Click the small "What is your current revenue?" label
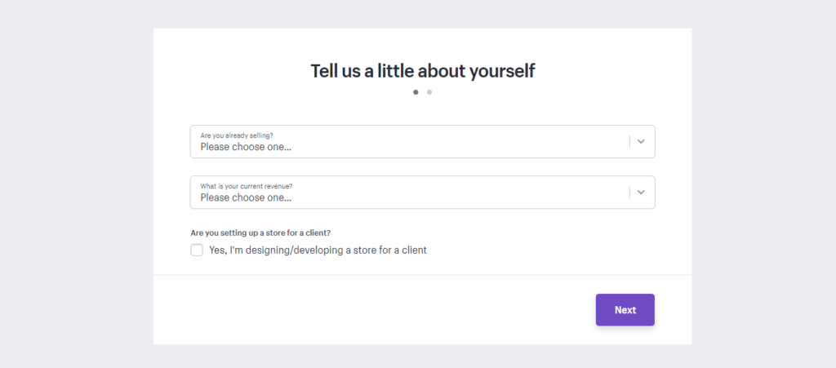The width and height of the screenshot is (836, 368). (247, 186)
